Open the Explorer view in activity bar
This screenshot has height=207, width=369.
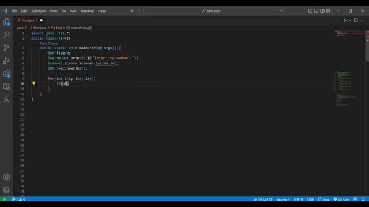[6, 22]
